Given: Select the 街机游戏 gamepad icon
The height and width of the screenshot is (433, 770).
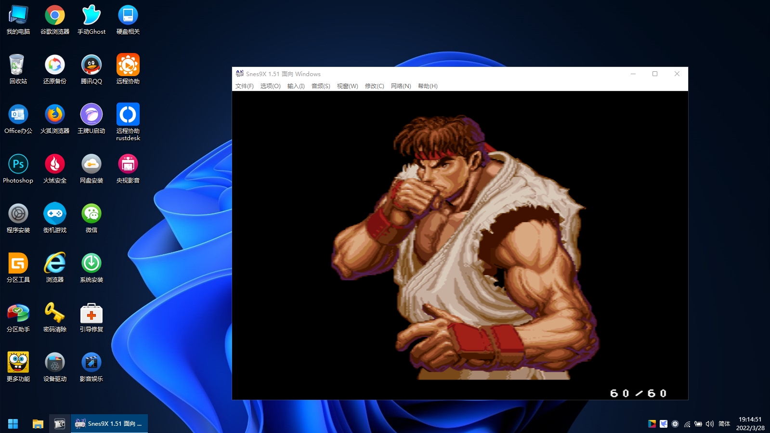Looking at the screenshot, I should point(55,219).
